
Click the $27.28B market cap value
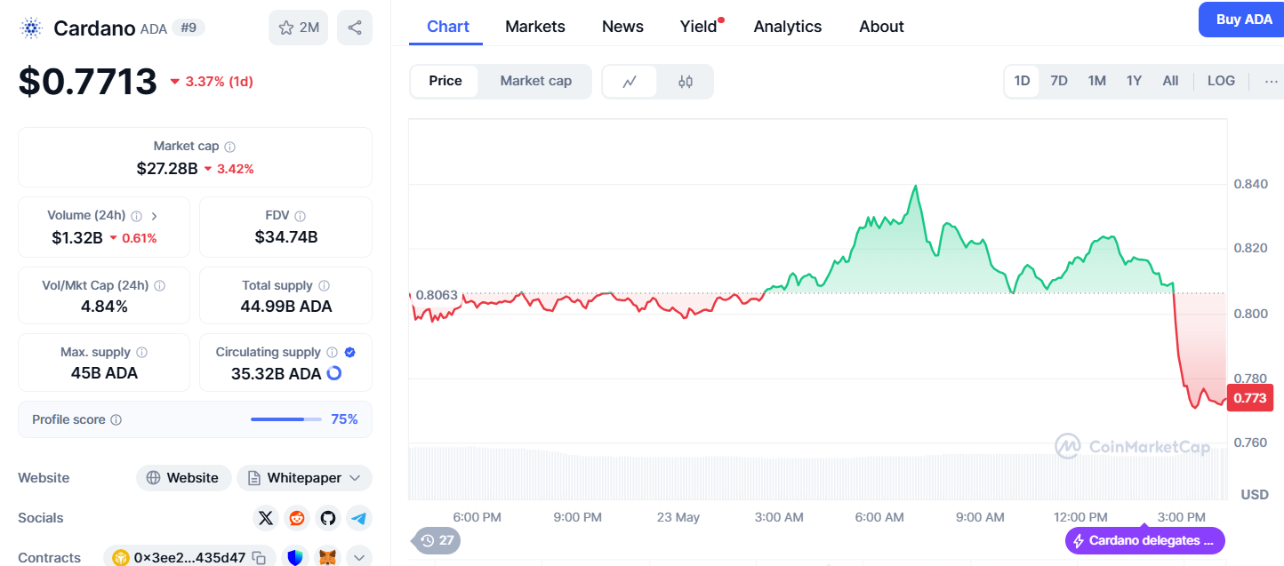[x=167, y=169]
